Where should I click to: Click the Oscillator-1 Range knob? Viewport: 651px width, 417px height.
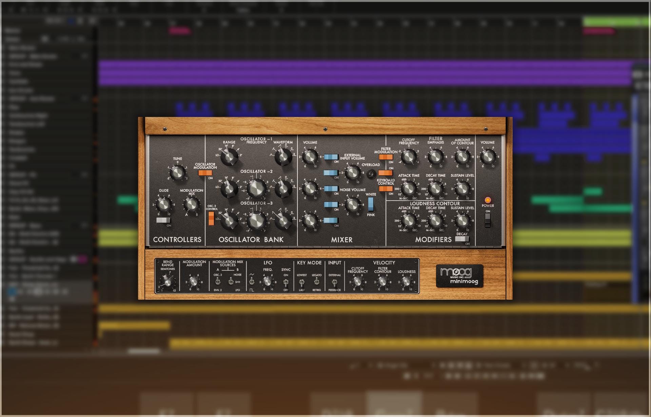pos(229,157)
